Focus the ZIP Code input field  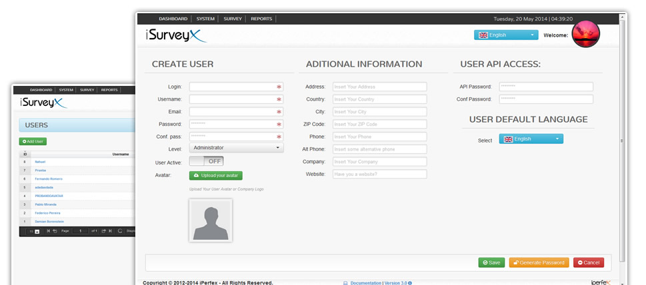point(380,125)
